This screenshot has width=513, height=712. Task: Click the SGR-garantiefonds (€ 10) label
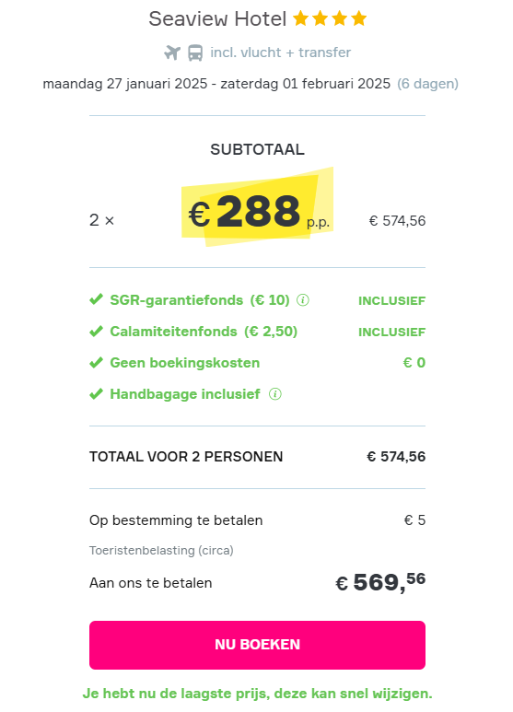point(200,300)
